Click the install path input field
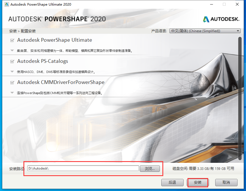This screenshot has height=191, width=246. [x=83, y=168]
